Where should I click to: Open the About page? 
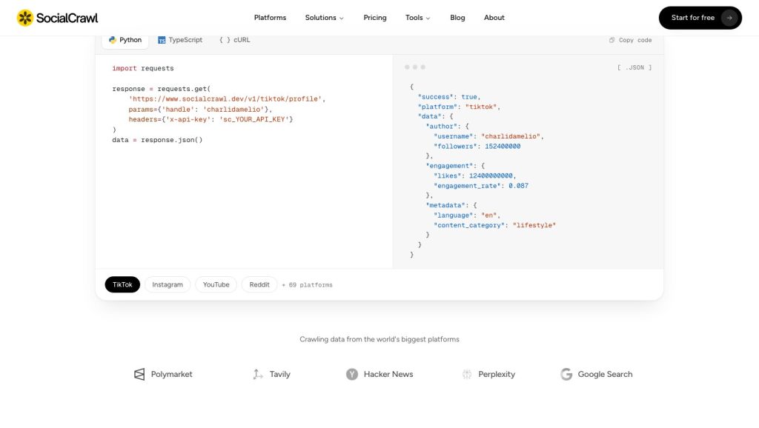(494, 18)
